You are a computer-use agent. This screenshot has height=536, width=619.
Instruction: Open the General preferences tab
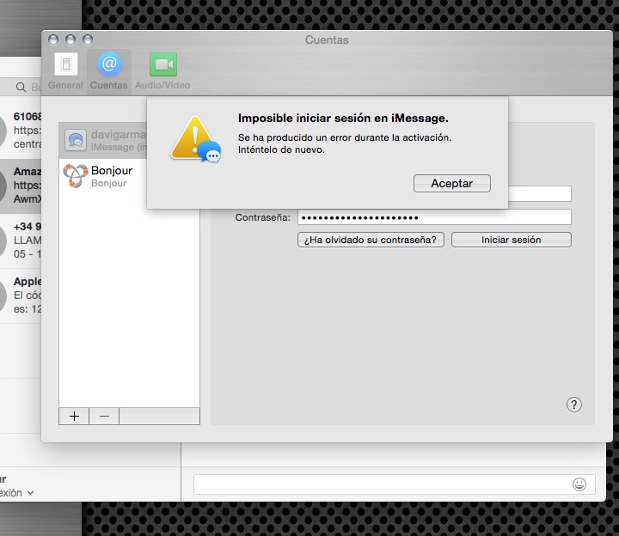coord(65,71)
